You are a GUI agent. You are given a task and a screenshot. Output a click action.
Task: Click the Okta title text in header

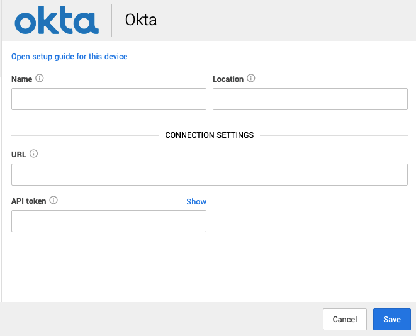click(141, 20)
